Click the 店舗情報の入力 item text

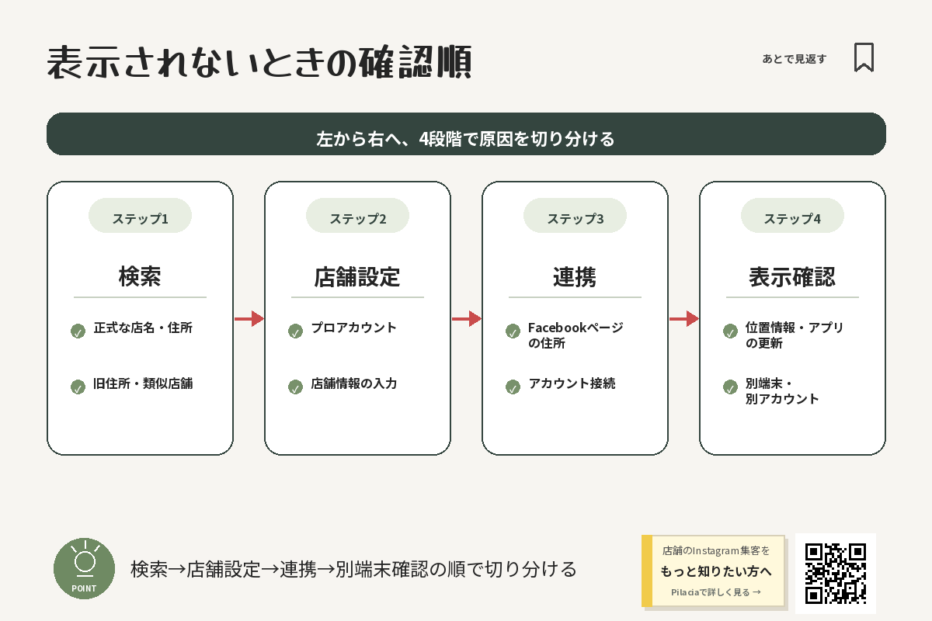point(354,383)
